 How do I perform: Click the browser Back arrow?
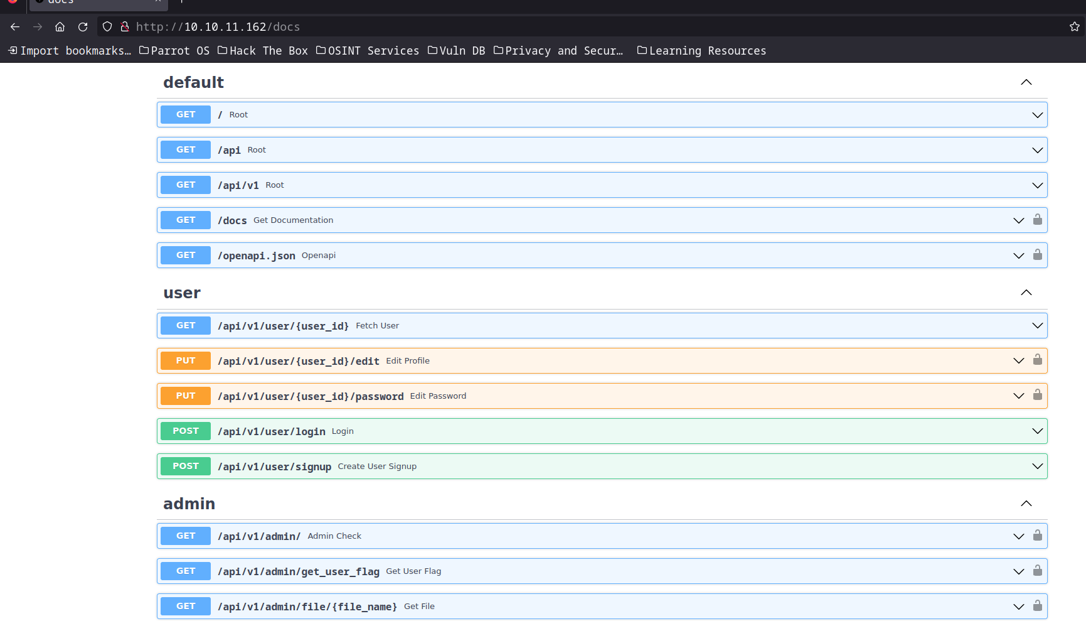click(x=15, y=27)
